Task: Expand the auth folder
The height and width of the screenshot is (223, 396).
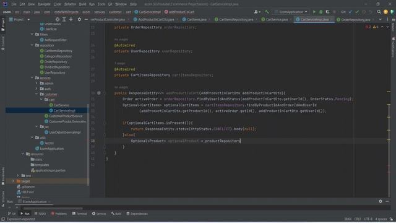Action: pos(37,89)
